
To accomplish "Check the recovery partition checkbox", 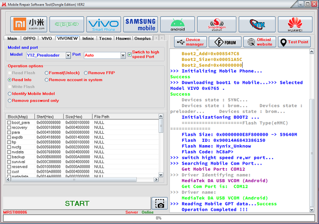I will [9, 128].
